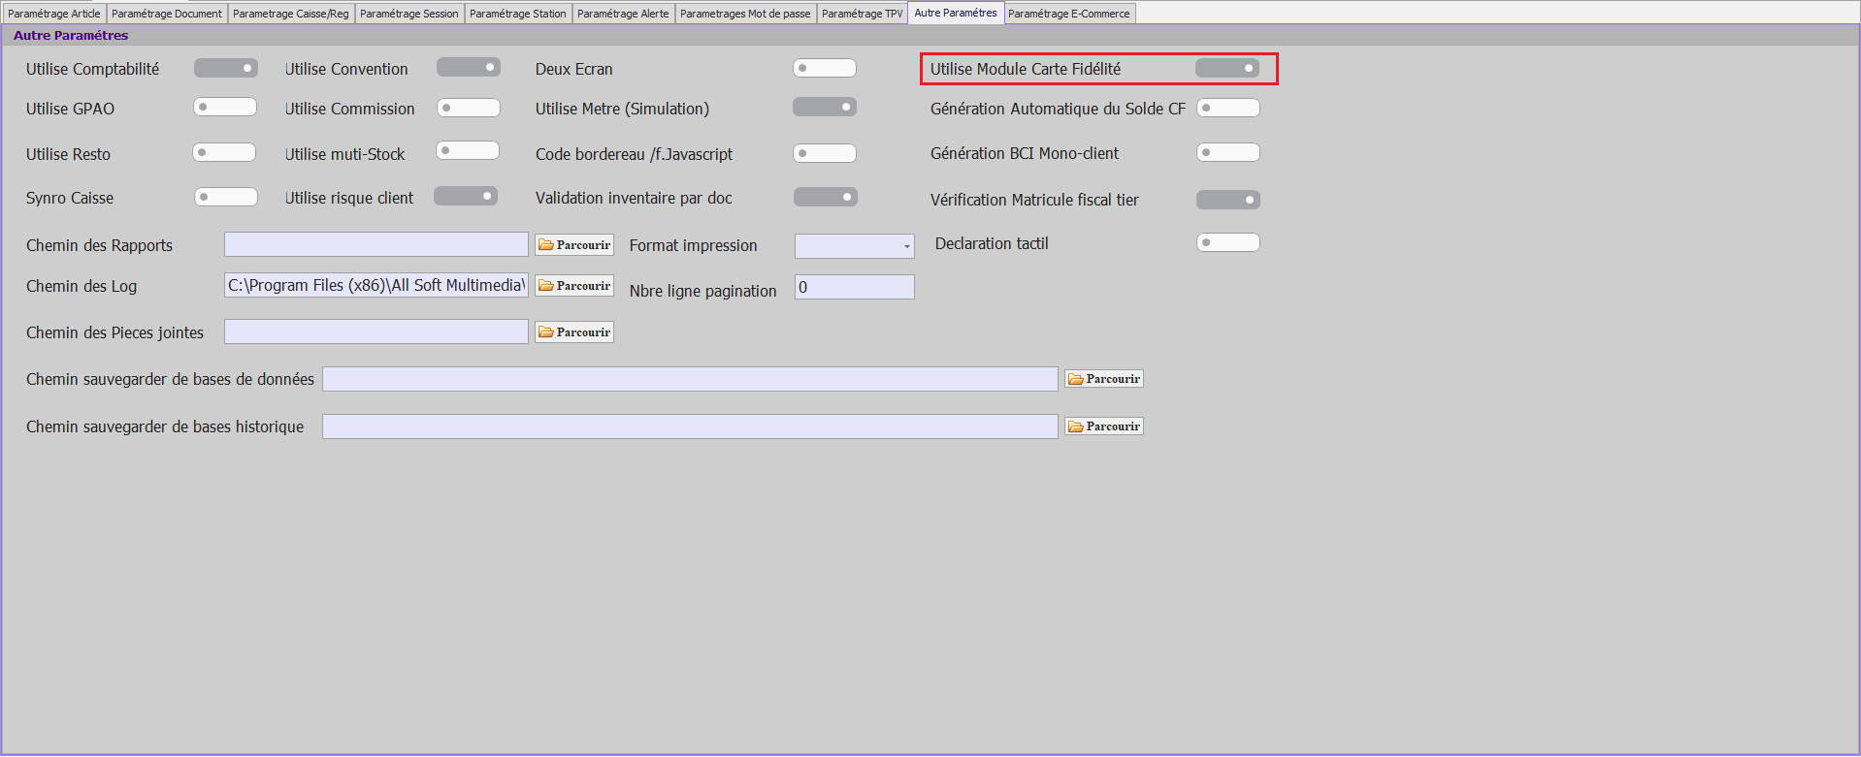
Task: Focus Chemin sauvegarder de bases de données field
Action: click(690, 379)
